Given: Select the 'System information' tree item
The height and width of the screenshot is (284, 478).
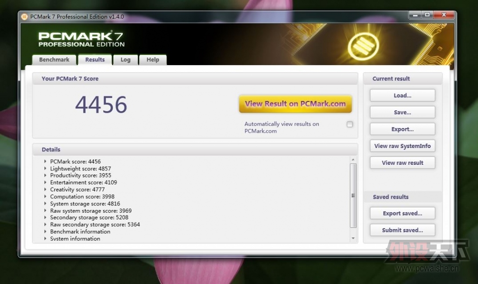Looking at the screenshot, I should [75, 238].
